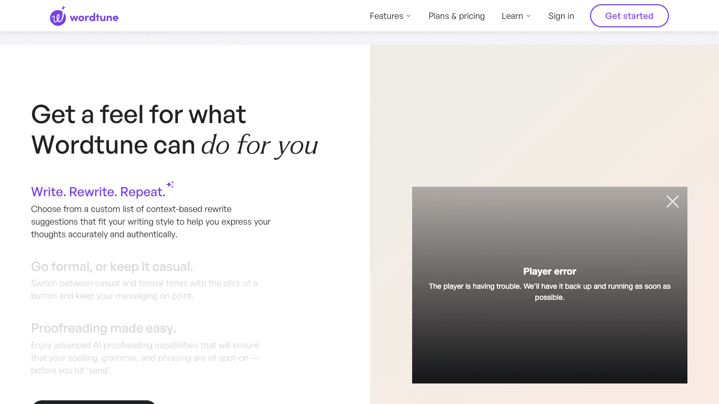
Task: Click the Player error message title
Action: (x=550, y=271)
